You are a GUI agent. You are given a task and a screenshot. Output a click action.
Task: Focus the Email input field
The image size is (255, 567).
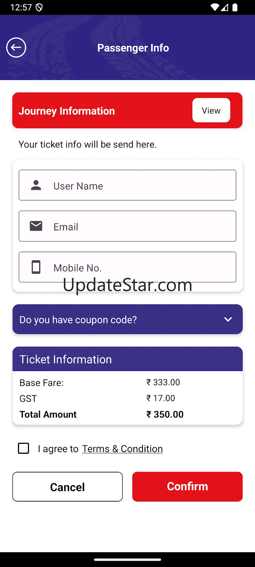pos(127,226)
